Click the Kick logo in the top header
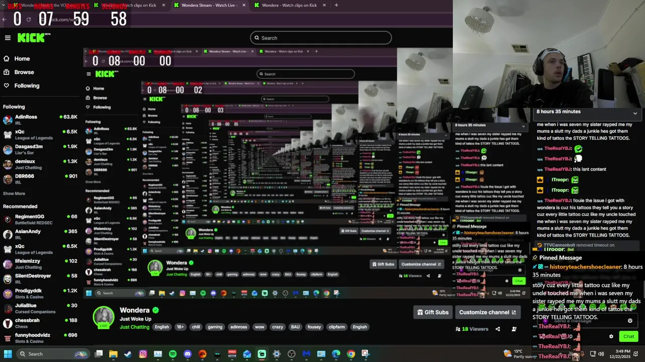645x362 pixels. click(34, 38)
